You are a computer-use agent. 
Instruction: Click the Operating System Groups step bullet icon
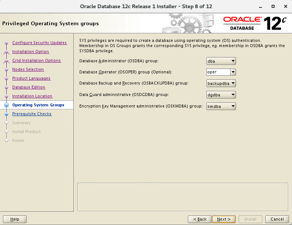(x=7, y=105)
